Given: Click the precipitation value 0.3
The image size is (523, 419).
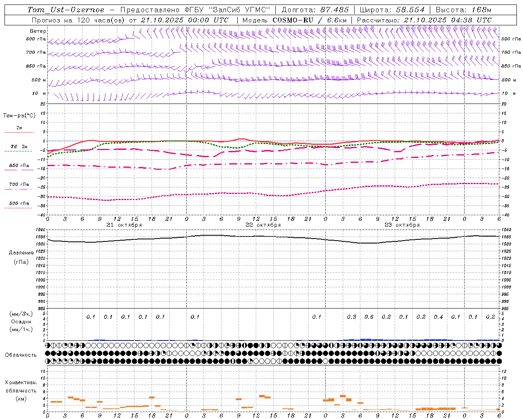Looking at the screenshot, I should click(x=351, y=317).
